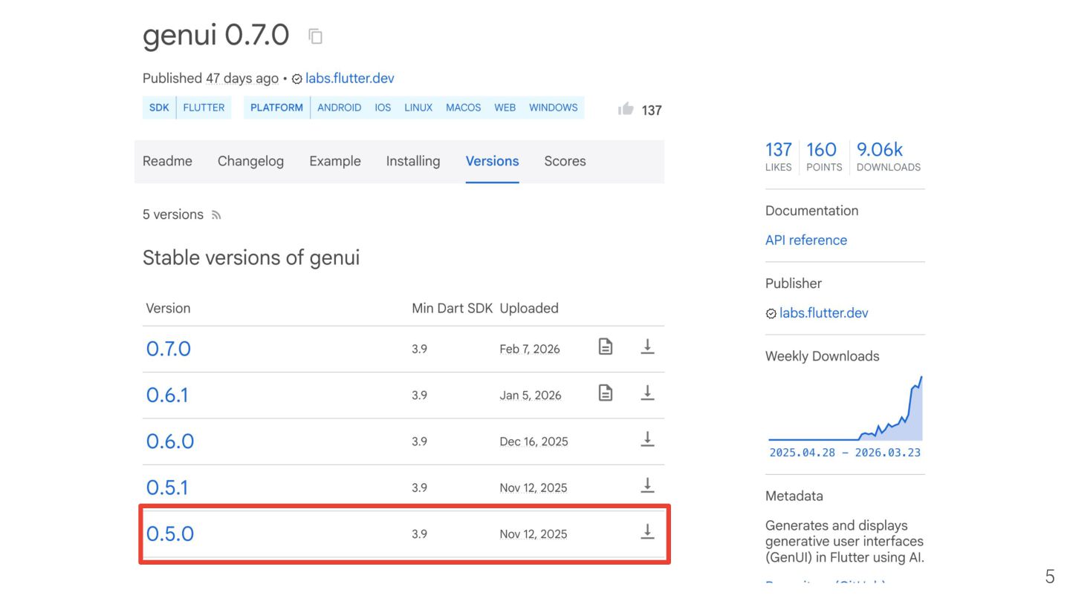The image size is (1070, 601).
Task: Click copy icon next to genui 0.7.0
Action: [x=316, y=36]
